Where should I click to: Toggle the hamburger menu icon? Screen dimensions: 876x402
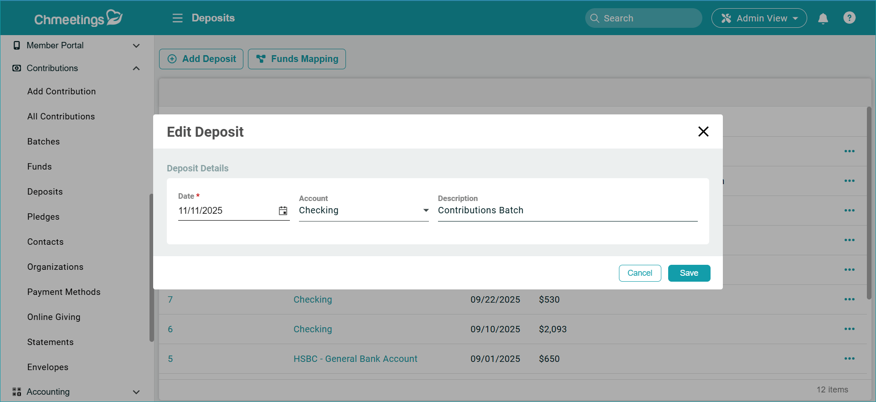pos(177,18)
